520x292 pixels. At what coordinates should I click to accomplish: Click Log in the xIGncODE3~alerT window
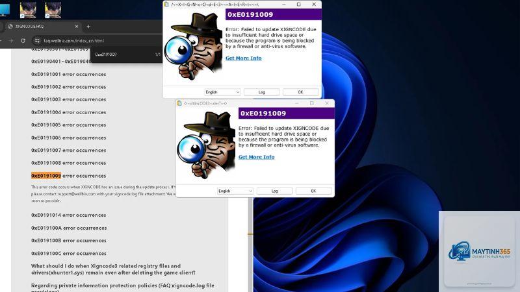tap(274, 191)
